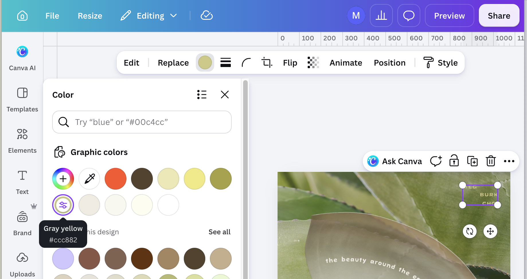Choose the lavender design color swatch
This screenshot has height=279, width=527.
63,259
